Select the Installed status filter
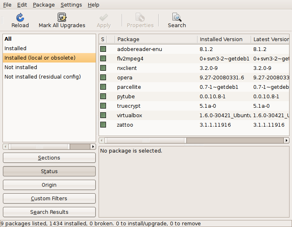The width and height of the screenshot is (292, 227). pos(49,49)
